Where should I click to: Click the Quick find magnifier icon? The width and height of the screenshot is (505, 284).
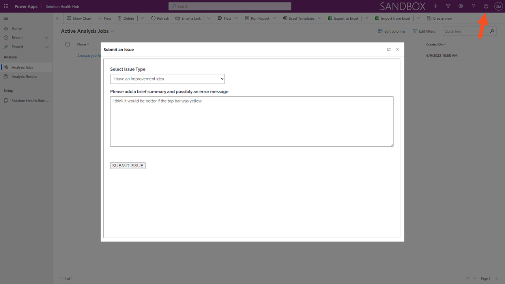(492, 31)
